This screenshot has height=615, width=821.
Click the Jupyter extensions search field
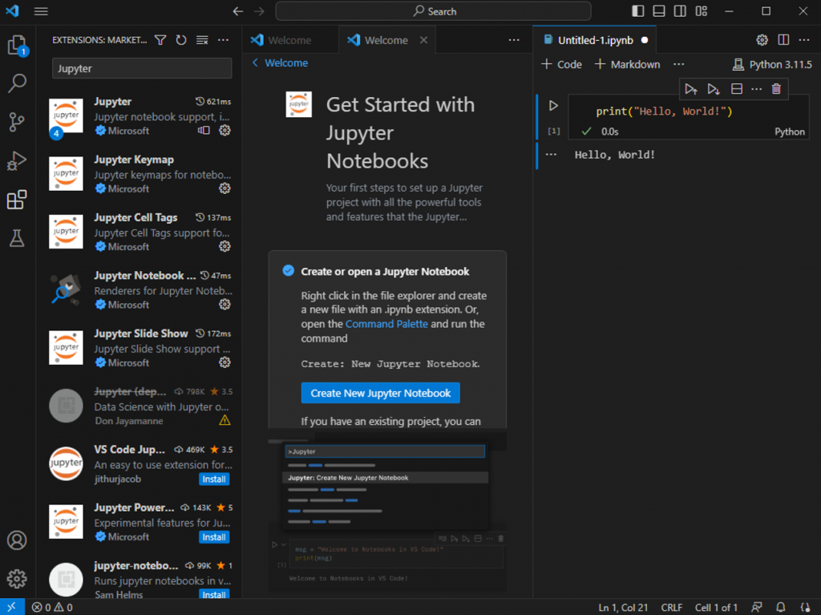(x=142, y=69)
